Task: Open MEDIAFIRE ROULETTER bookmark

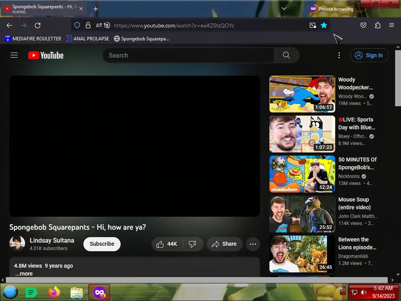Action: coord(33,39)
